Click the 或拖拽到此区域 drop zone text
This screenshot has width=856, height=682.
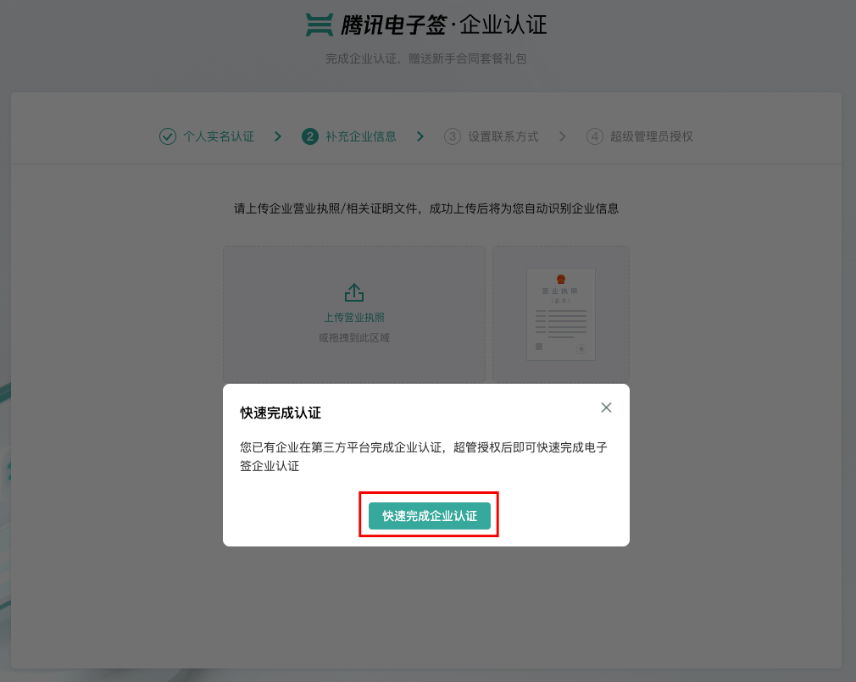(354, 338)
